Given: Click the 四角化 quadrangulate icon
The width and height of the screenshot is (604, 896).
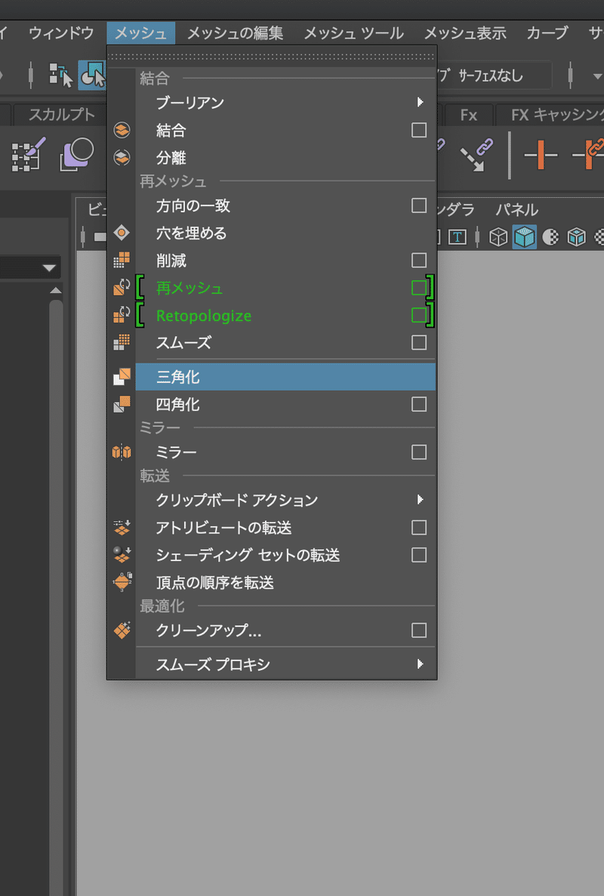Looking at the screenshot, I should (x=122, y=404).
